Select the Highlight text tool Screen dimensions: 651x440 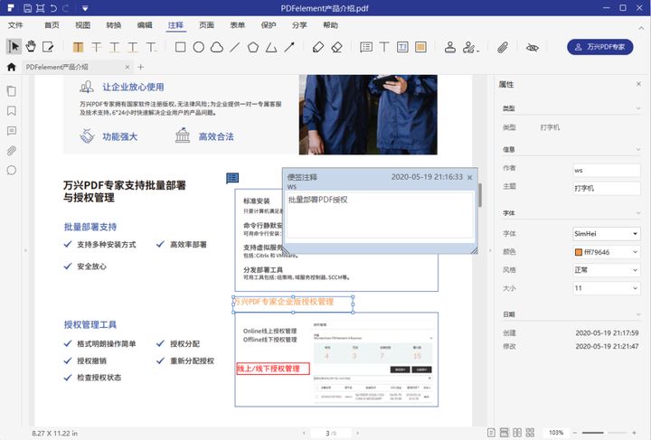click(78, 47)
